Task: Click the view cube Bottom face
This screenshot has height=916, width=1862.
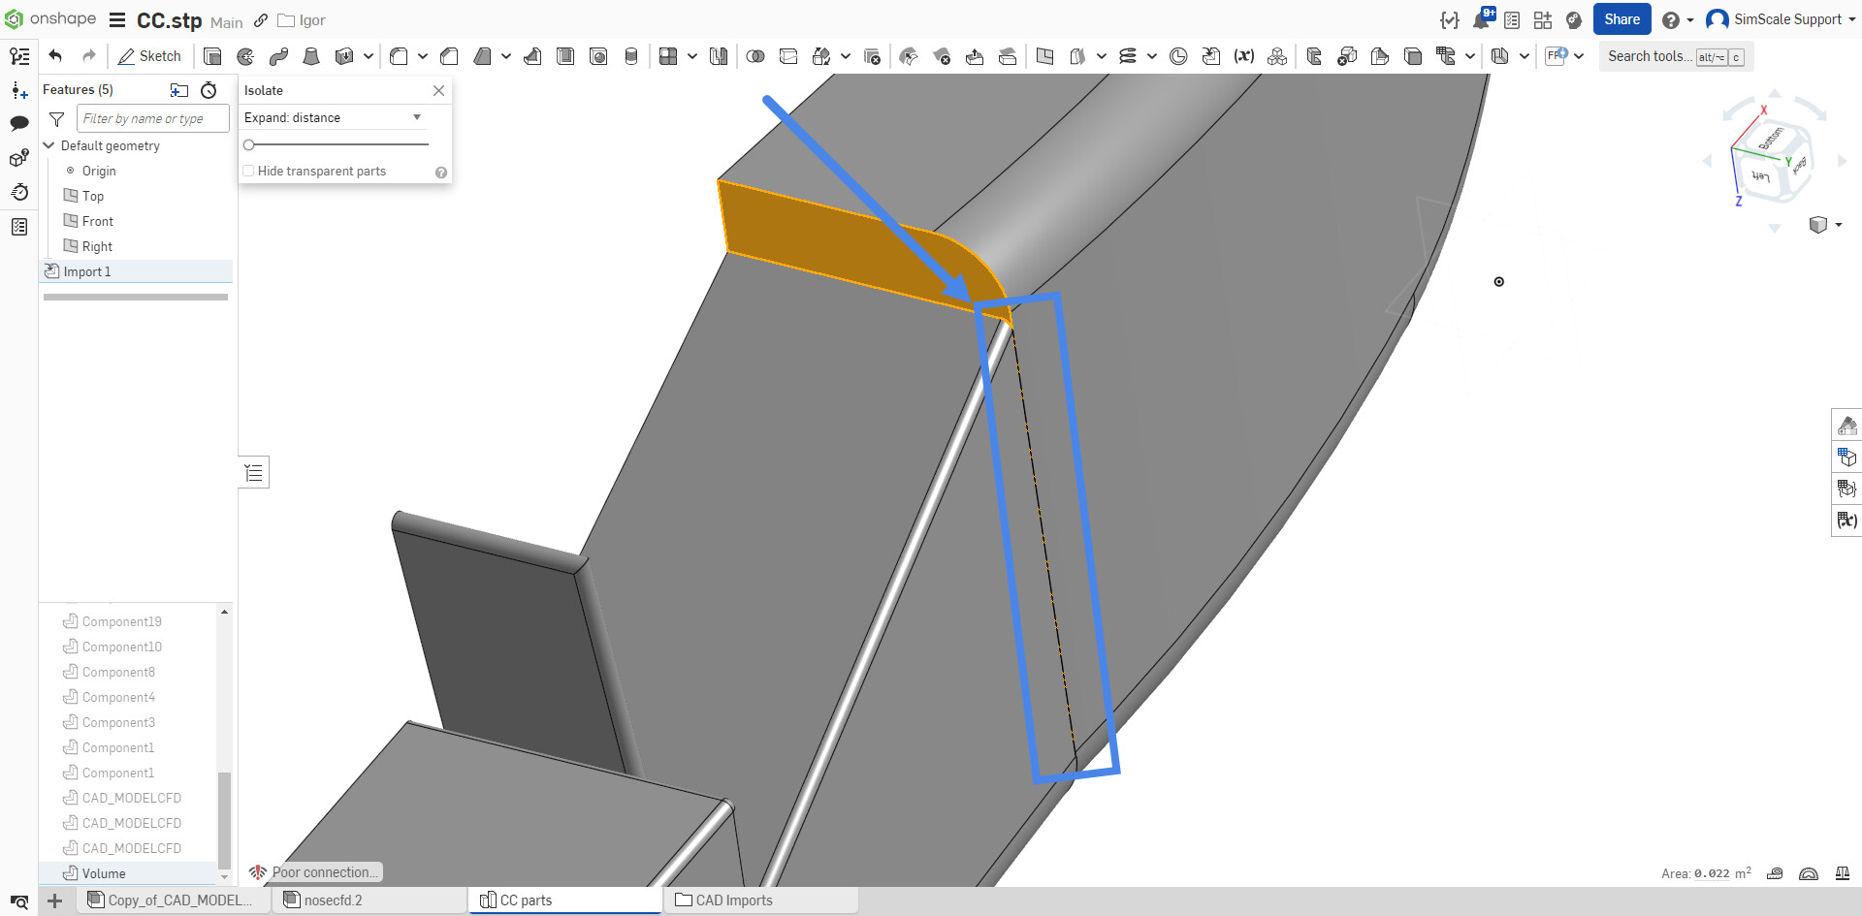Action: coord(1771,140)
